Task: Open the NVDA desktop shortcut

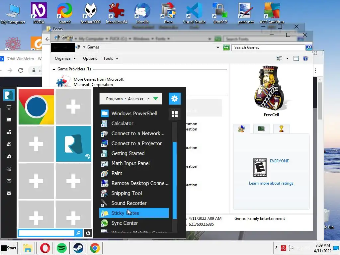Action: [x=39, y=13]
